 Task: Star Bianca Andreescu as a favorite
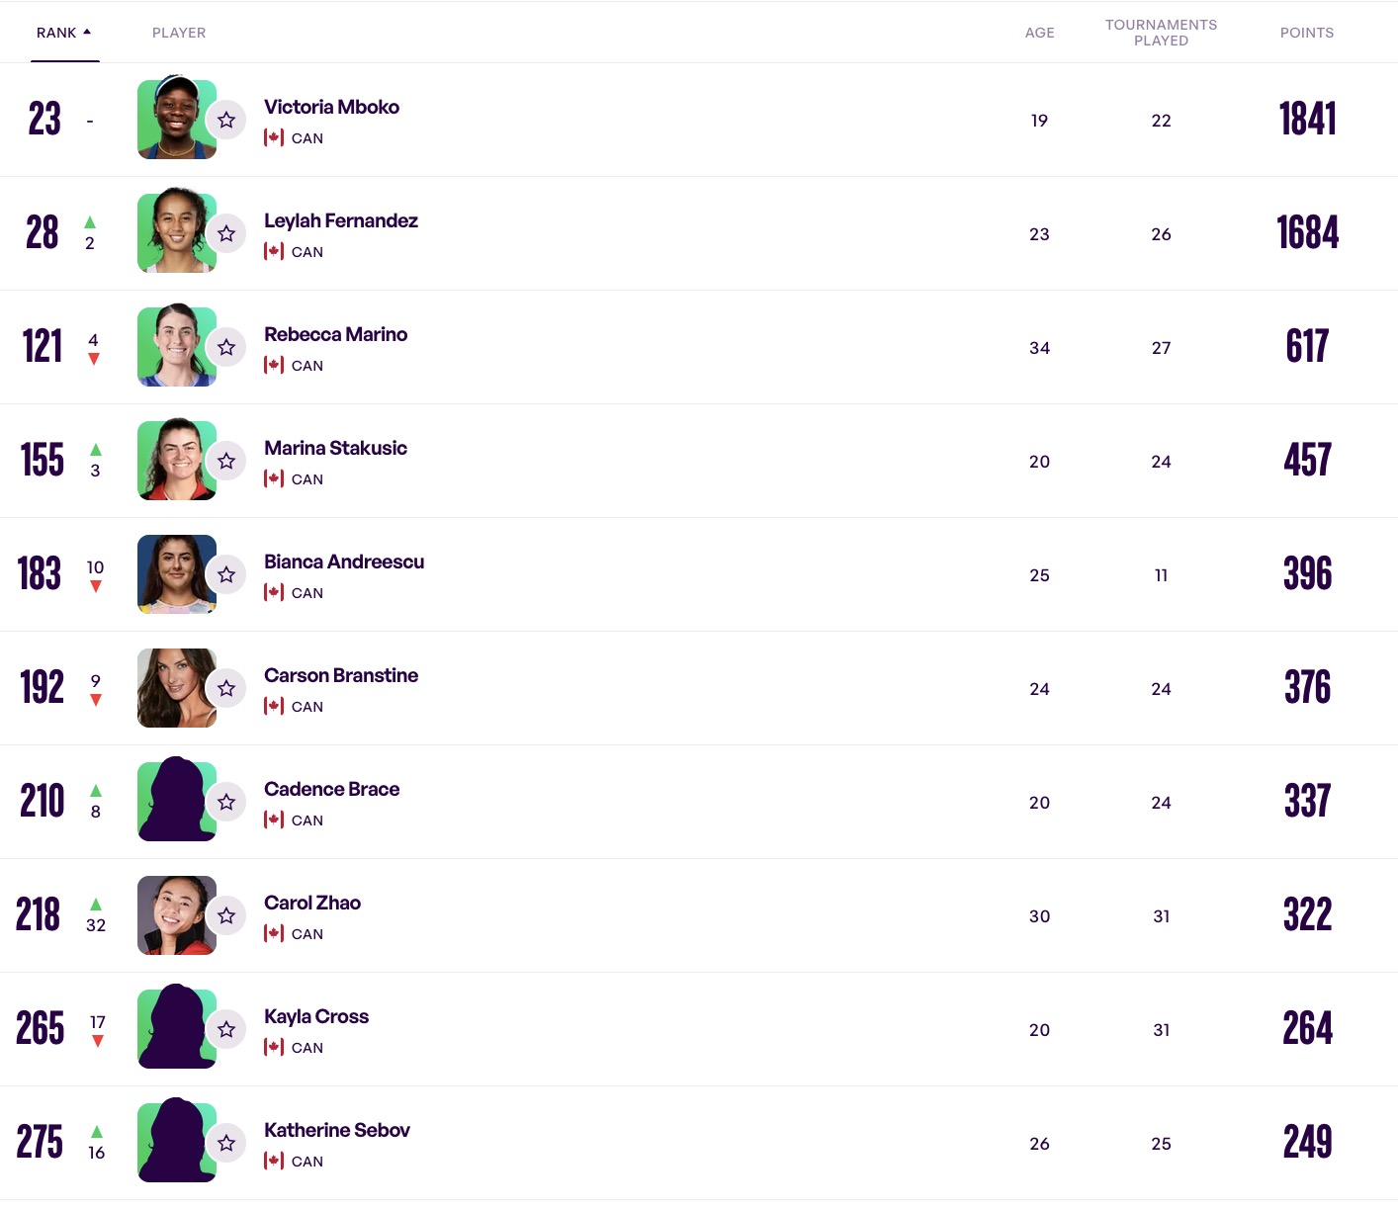226,574
